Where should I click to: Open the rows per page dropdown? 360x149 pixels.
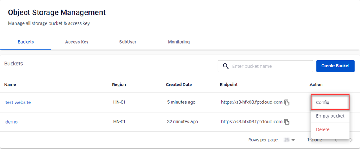(289, 140)
